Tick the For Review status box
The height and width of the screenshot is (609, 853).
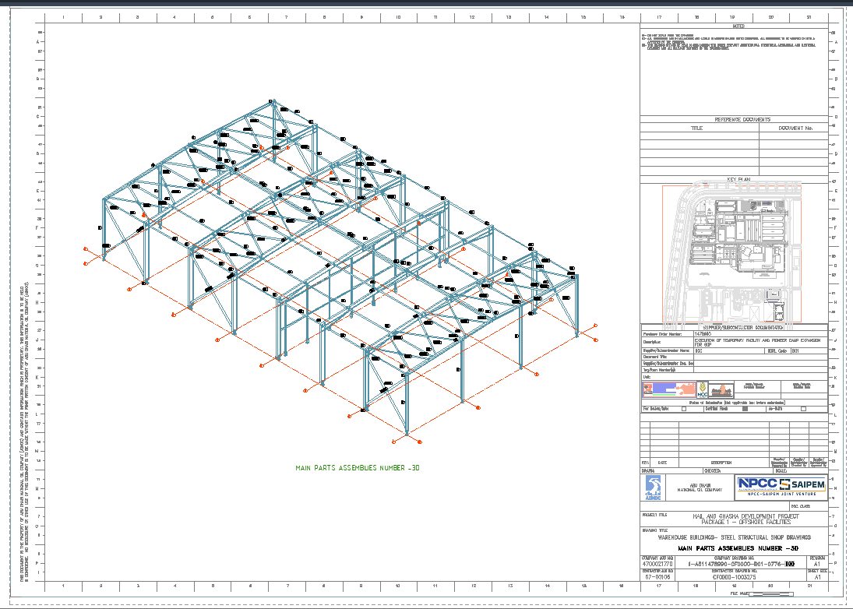[684, 409]
